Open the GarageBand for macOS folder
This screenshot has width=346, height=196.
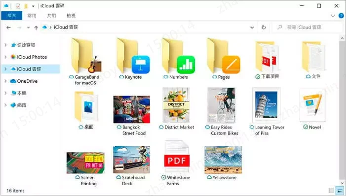point(86,56)
